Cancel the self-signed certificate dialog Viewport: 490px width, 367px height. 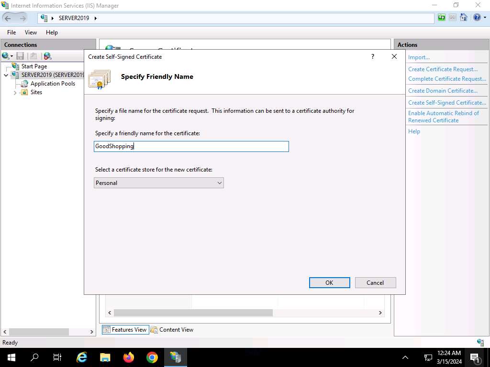pyautogui.click(x=375, y=282)
